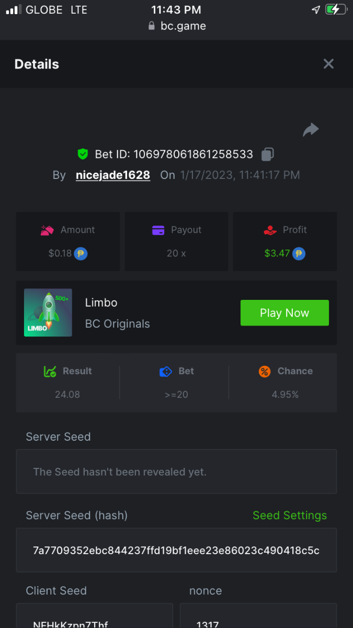This screenshot has width=353, height=628.
Task: Tap the bc.game address bar
Action: point(177,26)
